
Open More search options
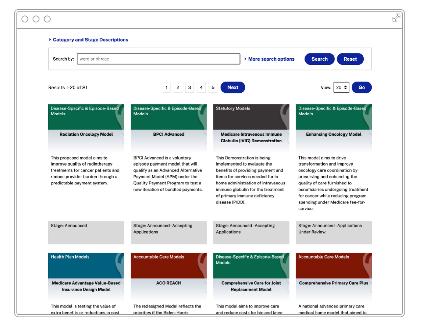click(x=271, y=59)
